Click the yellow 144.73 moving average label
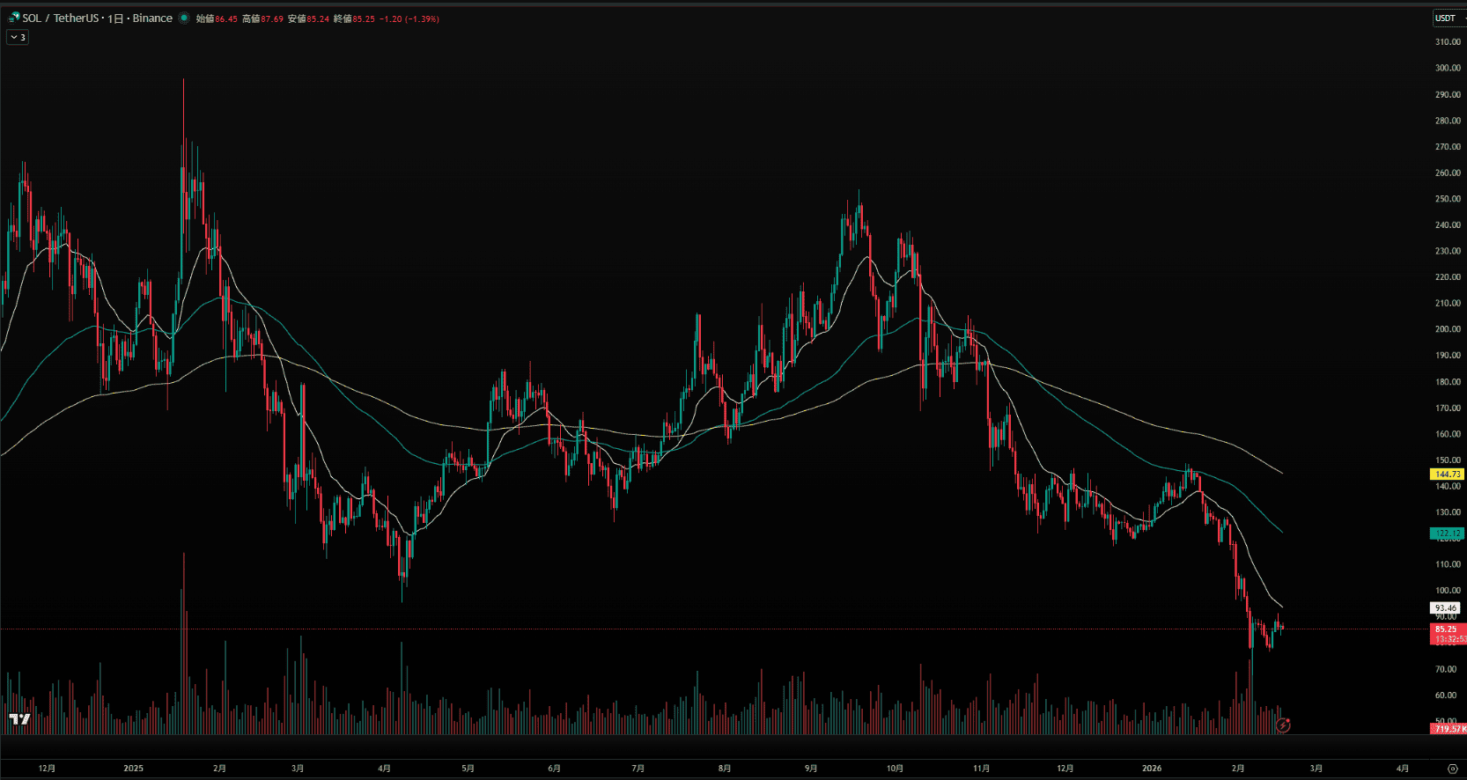 click(x=1447, y=474)
